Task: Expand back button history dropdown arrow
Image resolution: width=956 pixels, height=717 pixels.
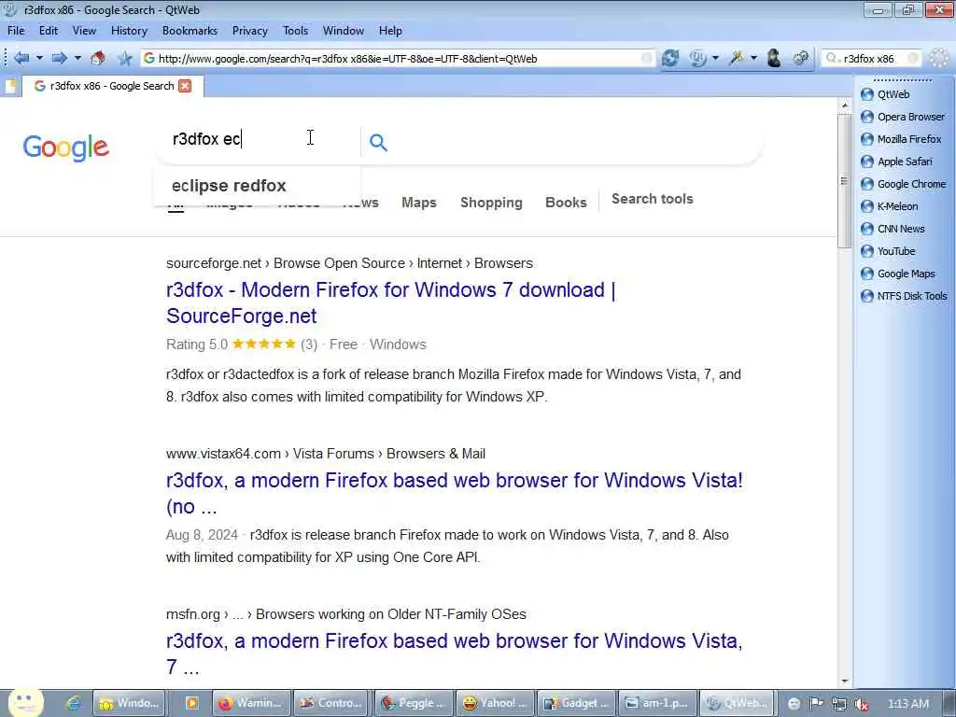Action: pos(39,58)
